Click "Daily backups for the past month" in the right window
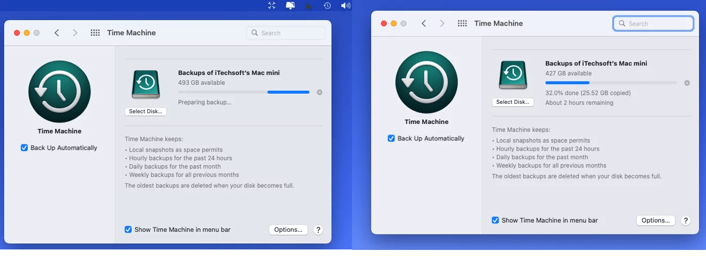Image resolution: width=706 pixels, height=257 pixels. 542,157
